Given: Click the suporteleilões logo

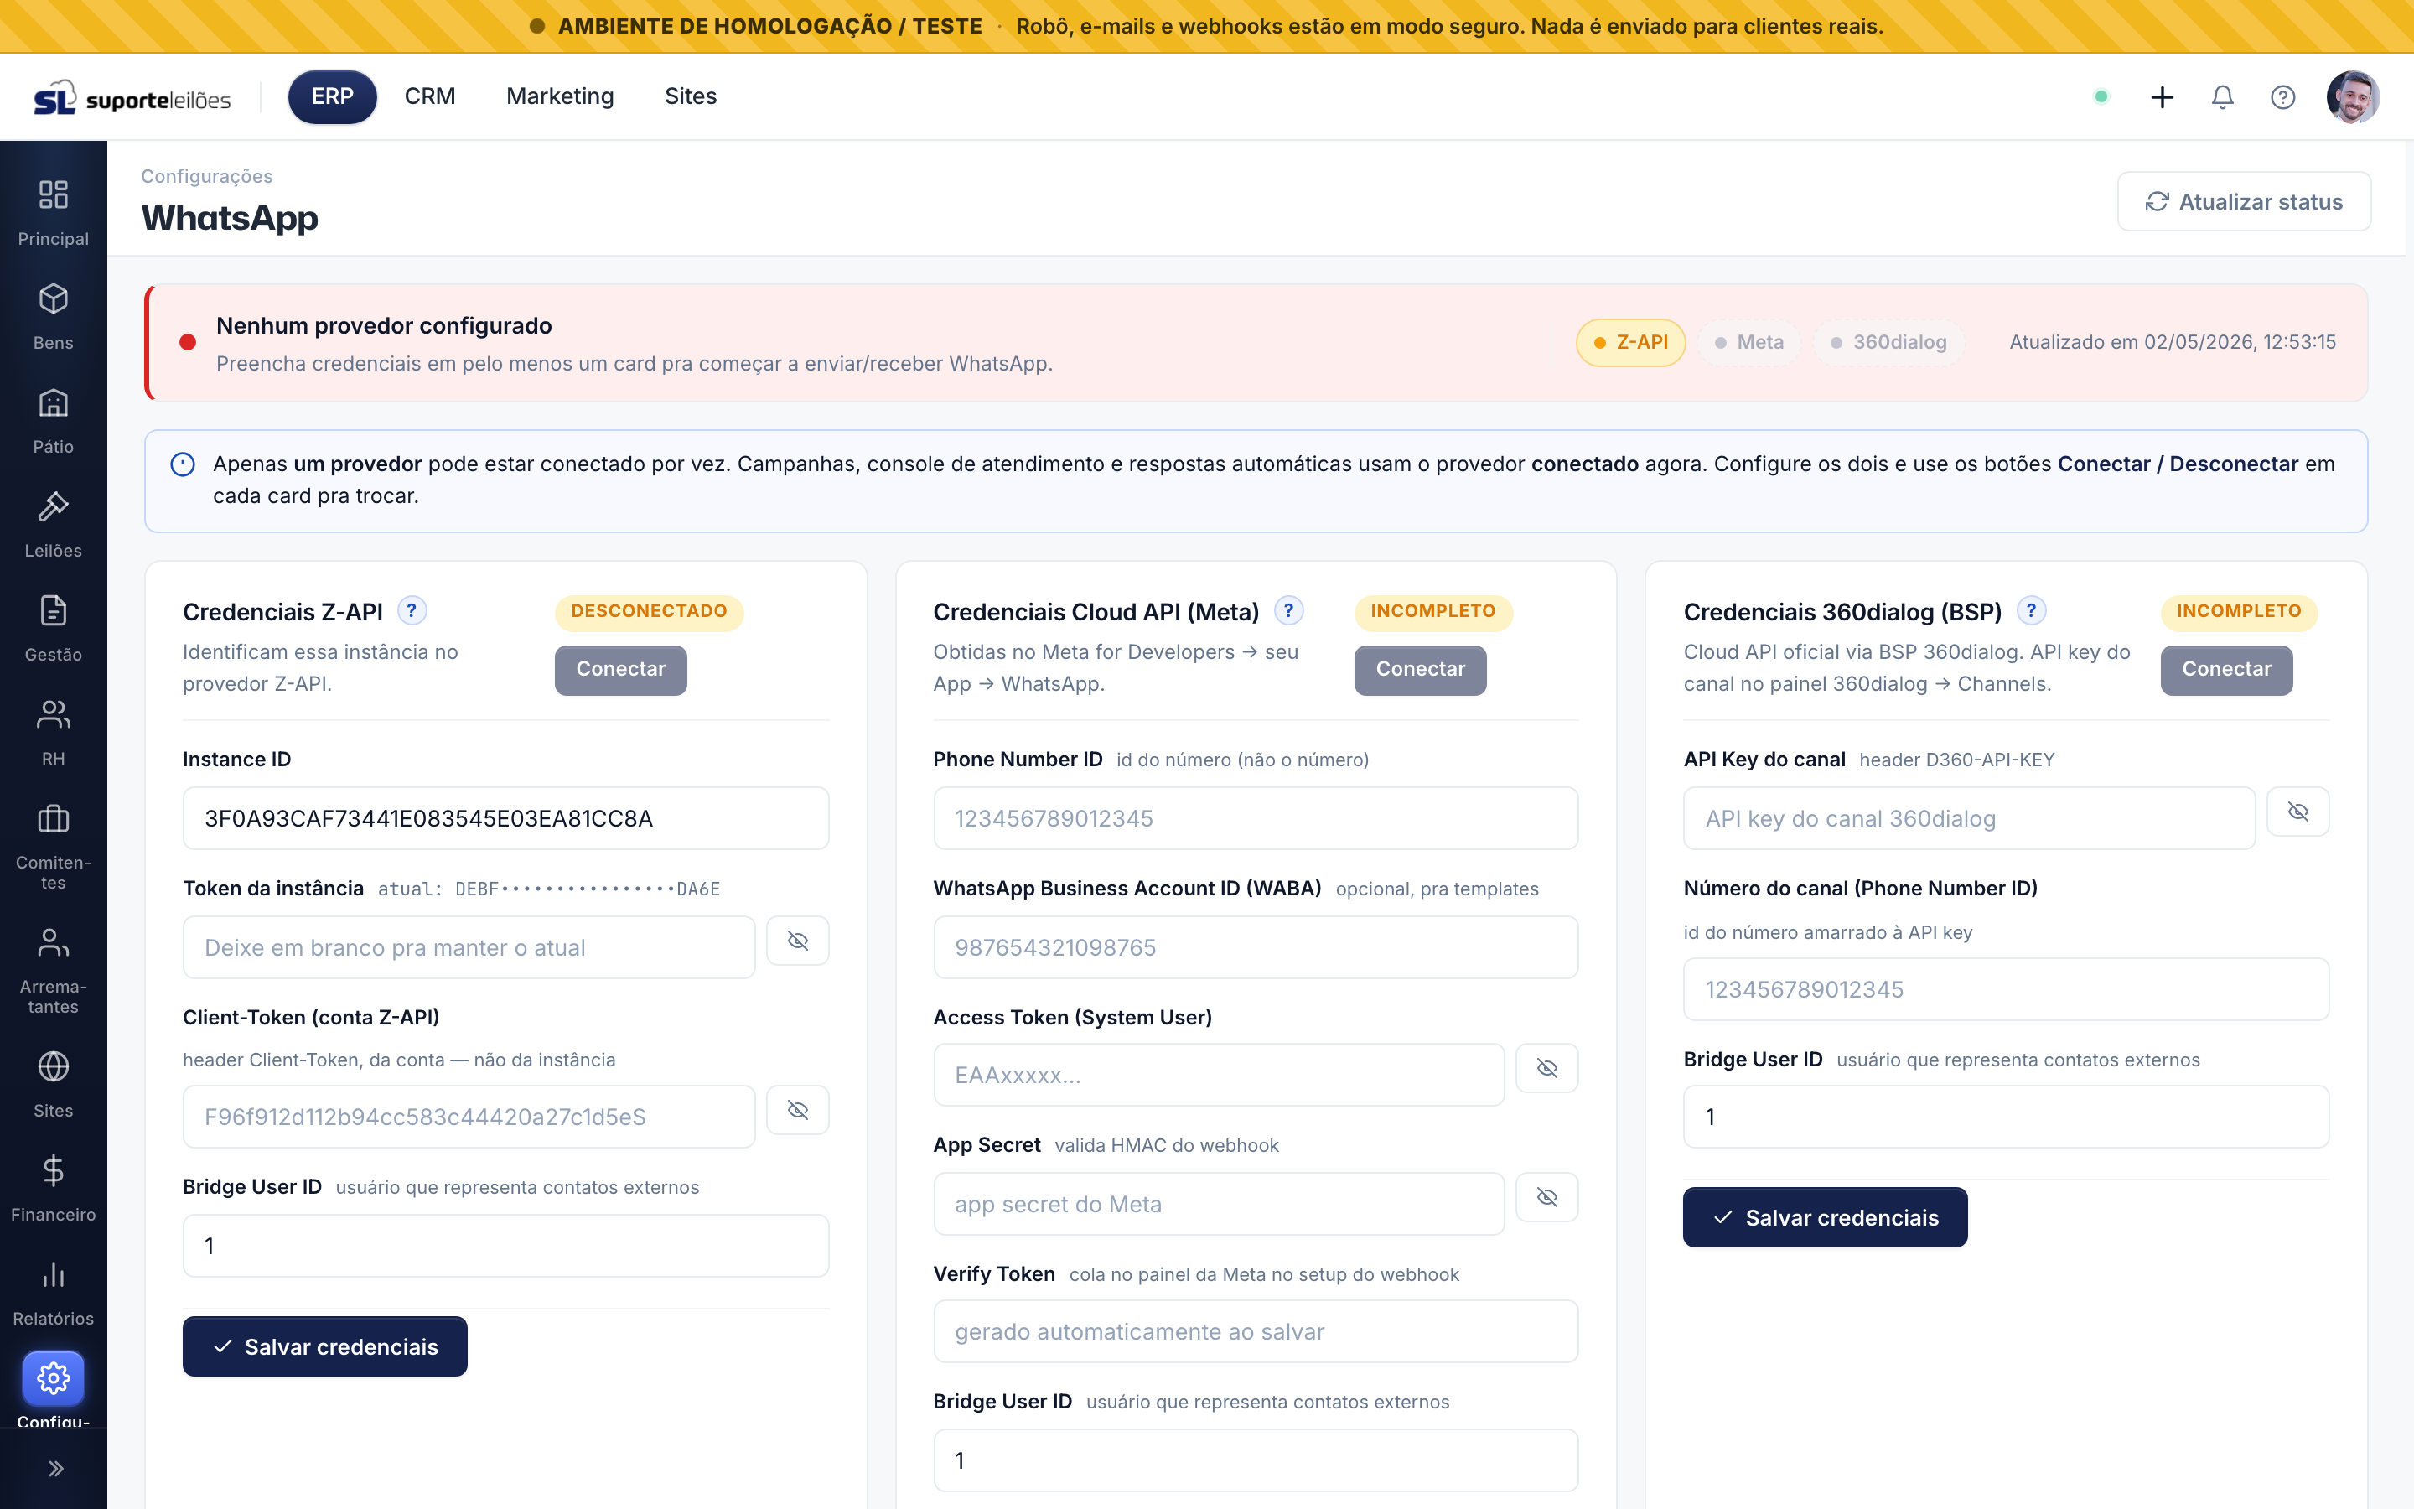Looking at the screenshot, I should pos(132,96).
